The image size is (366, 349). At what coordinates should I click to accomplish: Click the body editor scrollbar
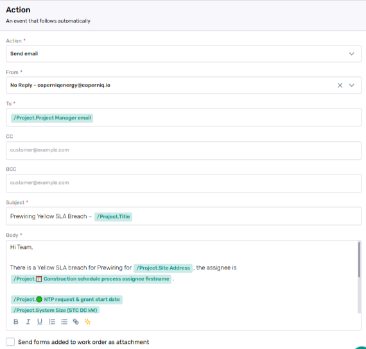(359, 260)
